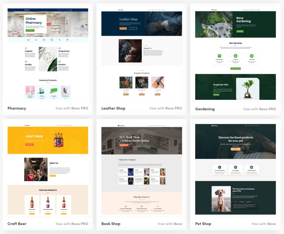Click the delivery truck icon on the Pharmacy banner
Viewport: 284px width, 234px height.
28,40
